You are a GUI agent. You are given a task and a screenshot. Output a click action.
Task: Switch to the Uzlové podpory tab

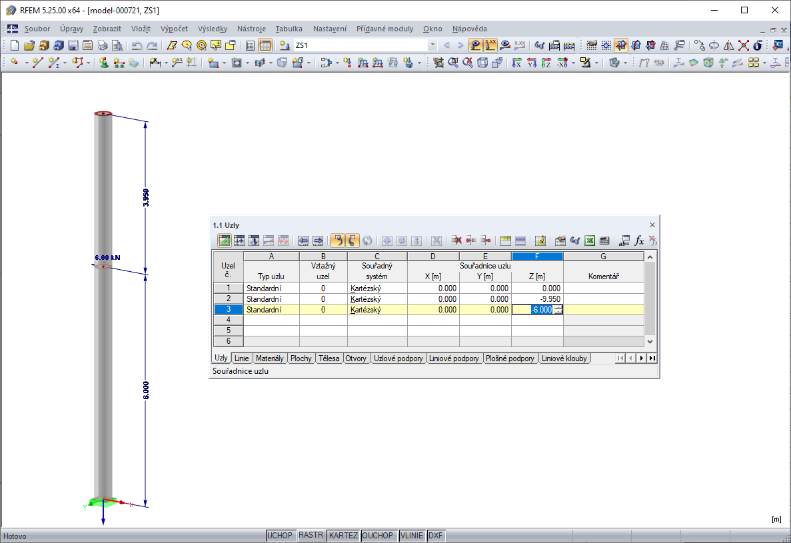point(398,358)
